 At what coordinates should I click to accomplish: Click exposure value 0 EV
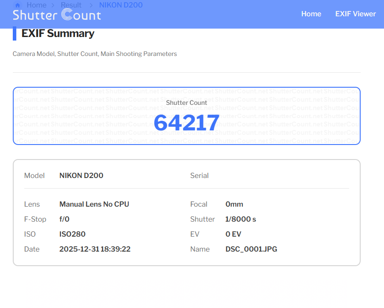(x=233, y=234)
